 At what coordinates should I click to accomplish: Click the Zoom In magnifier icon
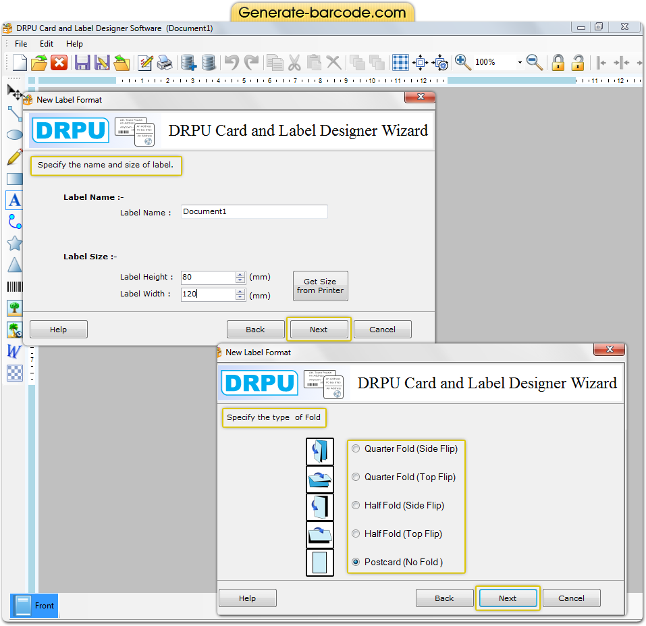(462, 62)
